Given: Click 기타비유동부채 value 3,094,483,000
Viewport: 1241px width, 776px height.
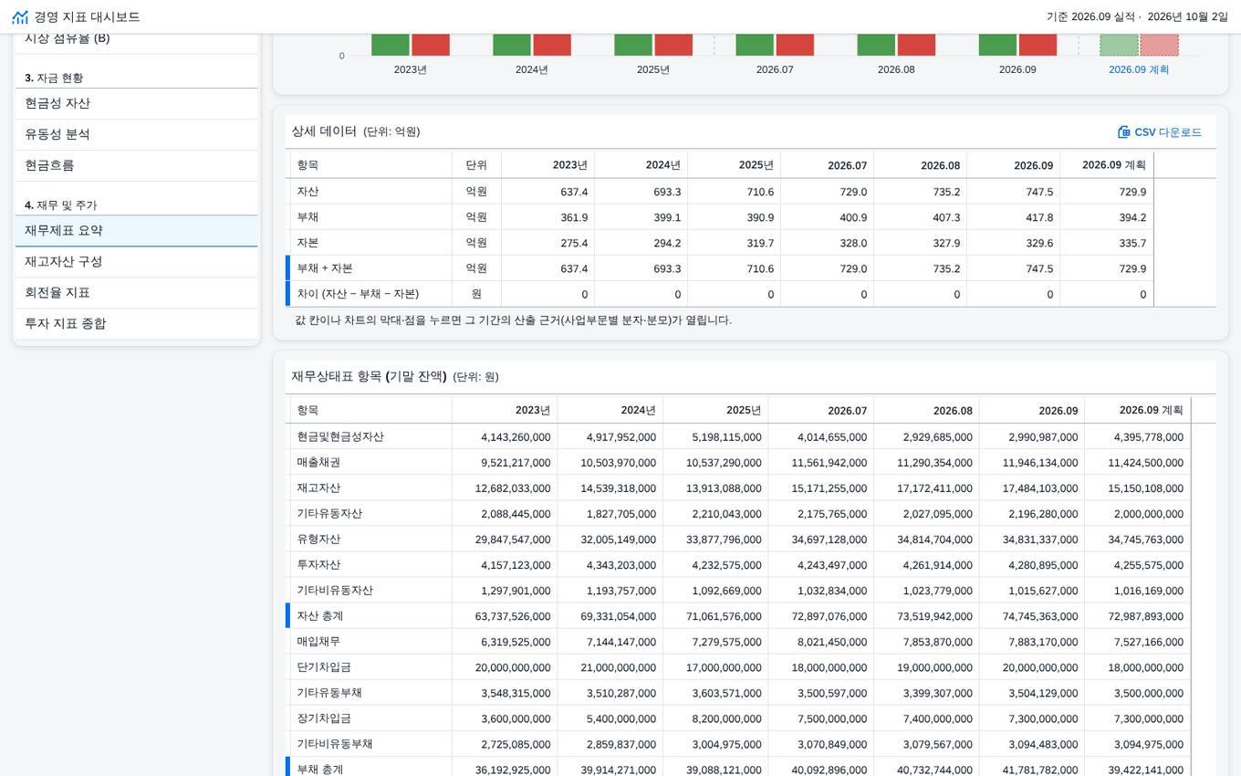Looking at the screenshot, I should coord(1032,744).
